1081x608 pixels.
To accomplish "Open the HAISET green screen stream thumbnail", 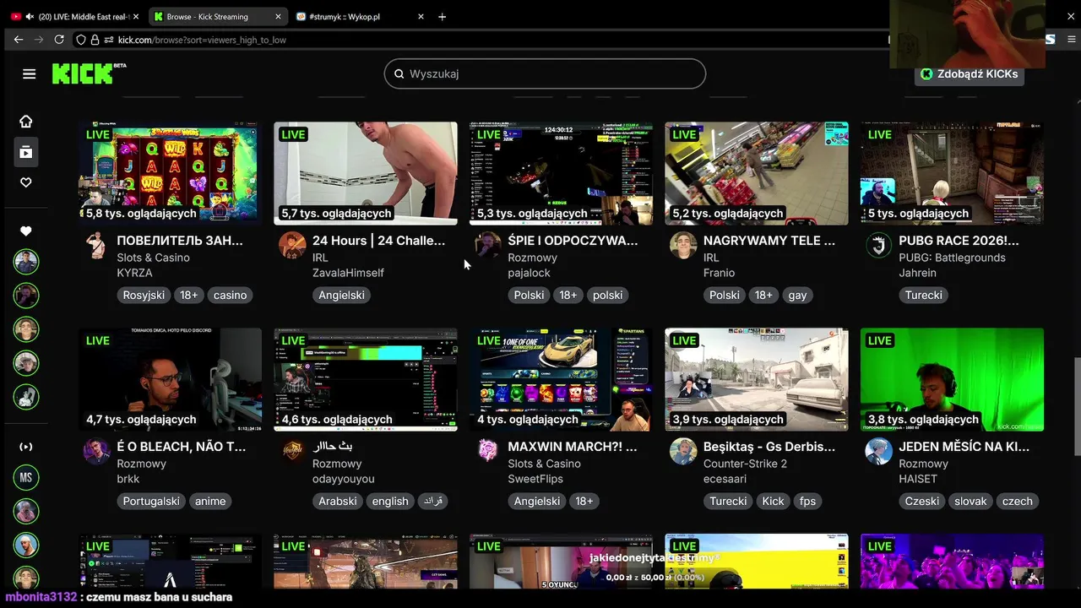I will click(x=952, y=379).
